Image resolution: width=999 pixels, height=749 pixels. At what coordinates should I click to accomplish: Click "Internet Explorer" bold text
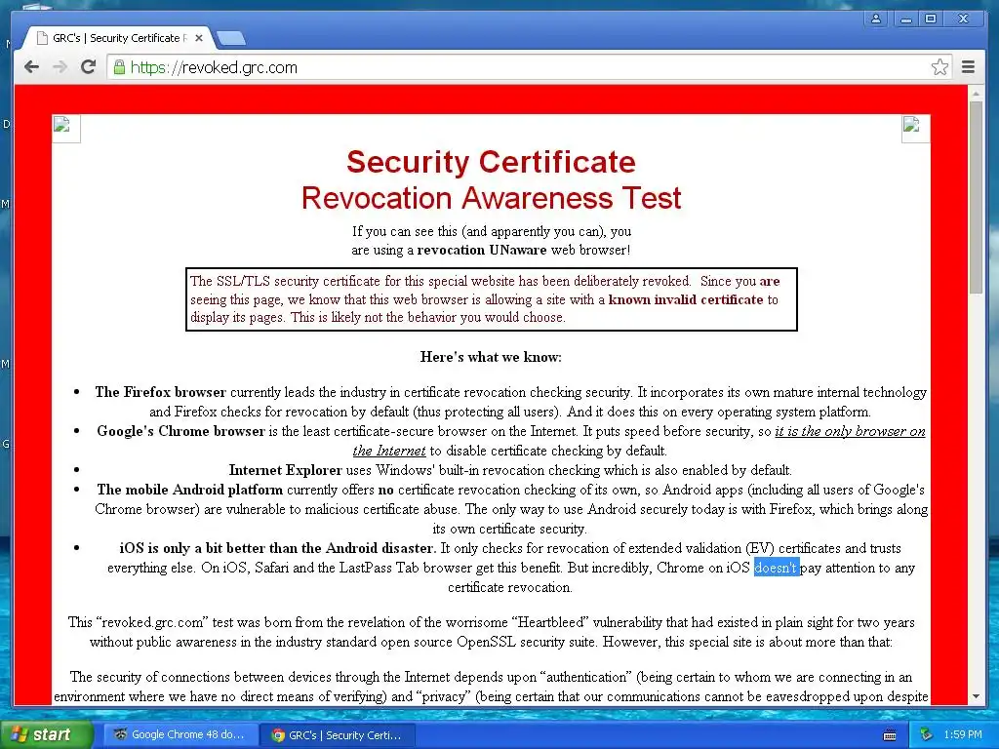[x=286, y=470]
